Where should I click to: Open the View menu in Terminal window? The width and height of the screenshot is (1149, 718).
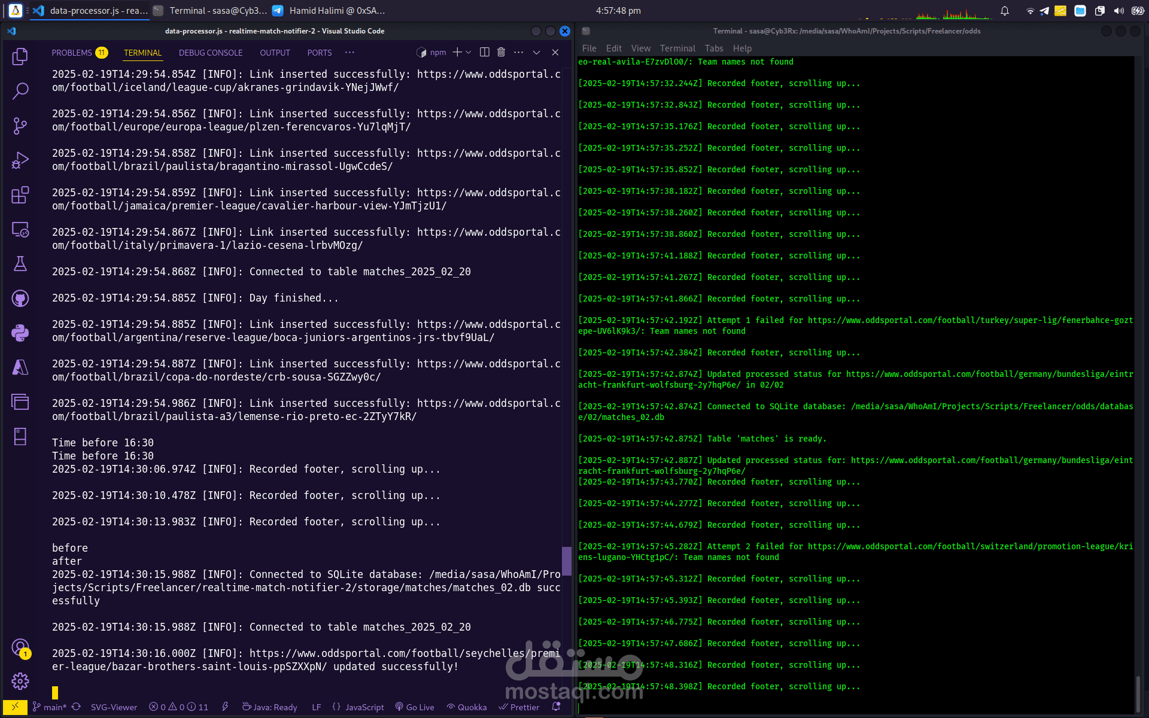click(640, 48)
